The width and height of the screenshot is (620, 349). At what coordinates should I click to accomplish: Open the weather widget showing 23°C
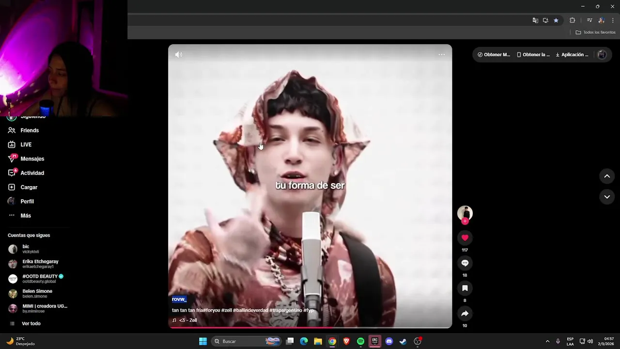(x=20, y=341)
